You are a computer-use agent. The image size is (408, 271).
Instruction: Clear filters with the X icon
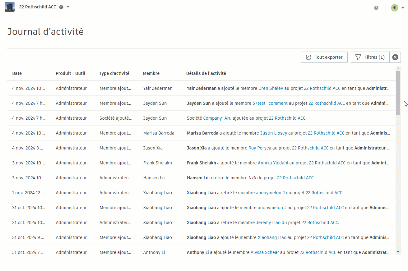point(395,57)
